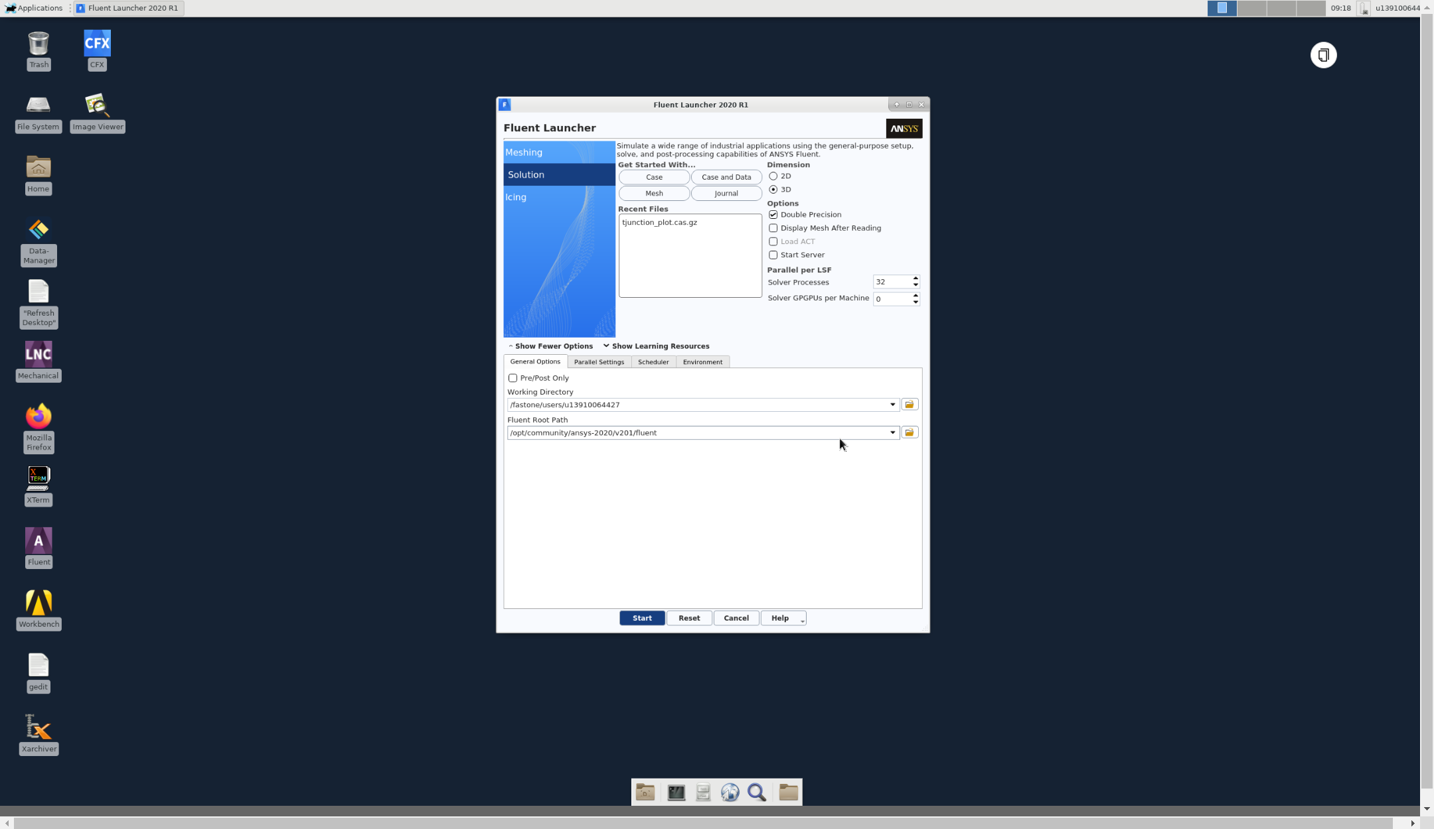The image size is (1434, 829).
Task: Click the Solver Processes value field
Action: click(x=892, y=282)
